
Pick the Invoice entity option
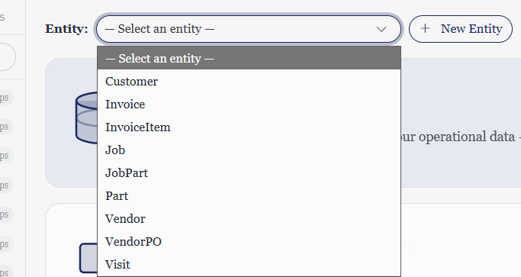(249, 104)
